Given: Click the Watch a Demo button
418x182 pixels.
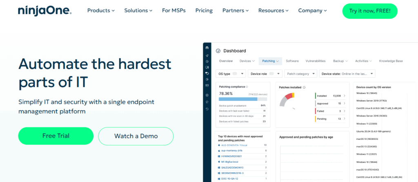Looking at the screenshot, I should [x=136, y=136].
